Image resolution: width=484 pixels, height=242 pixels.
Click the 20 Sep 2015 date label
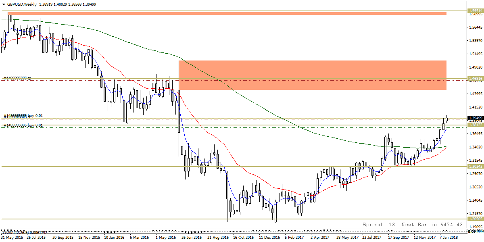pos(63,238)
